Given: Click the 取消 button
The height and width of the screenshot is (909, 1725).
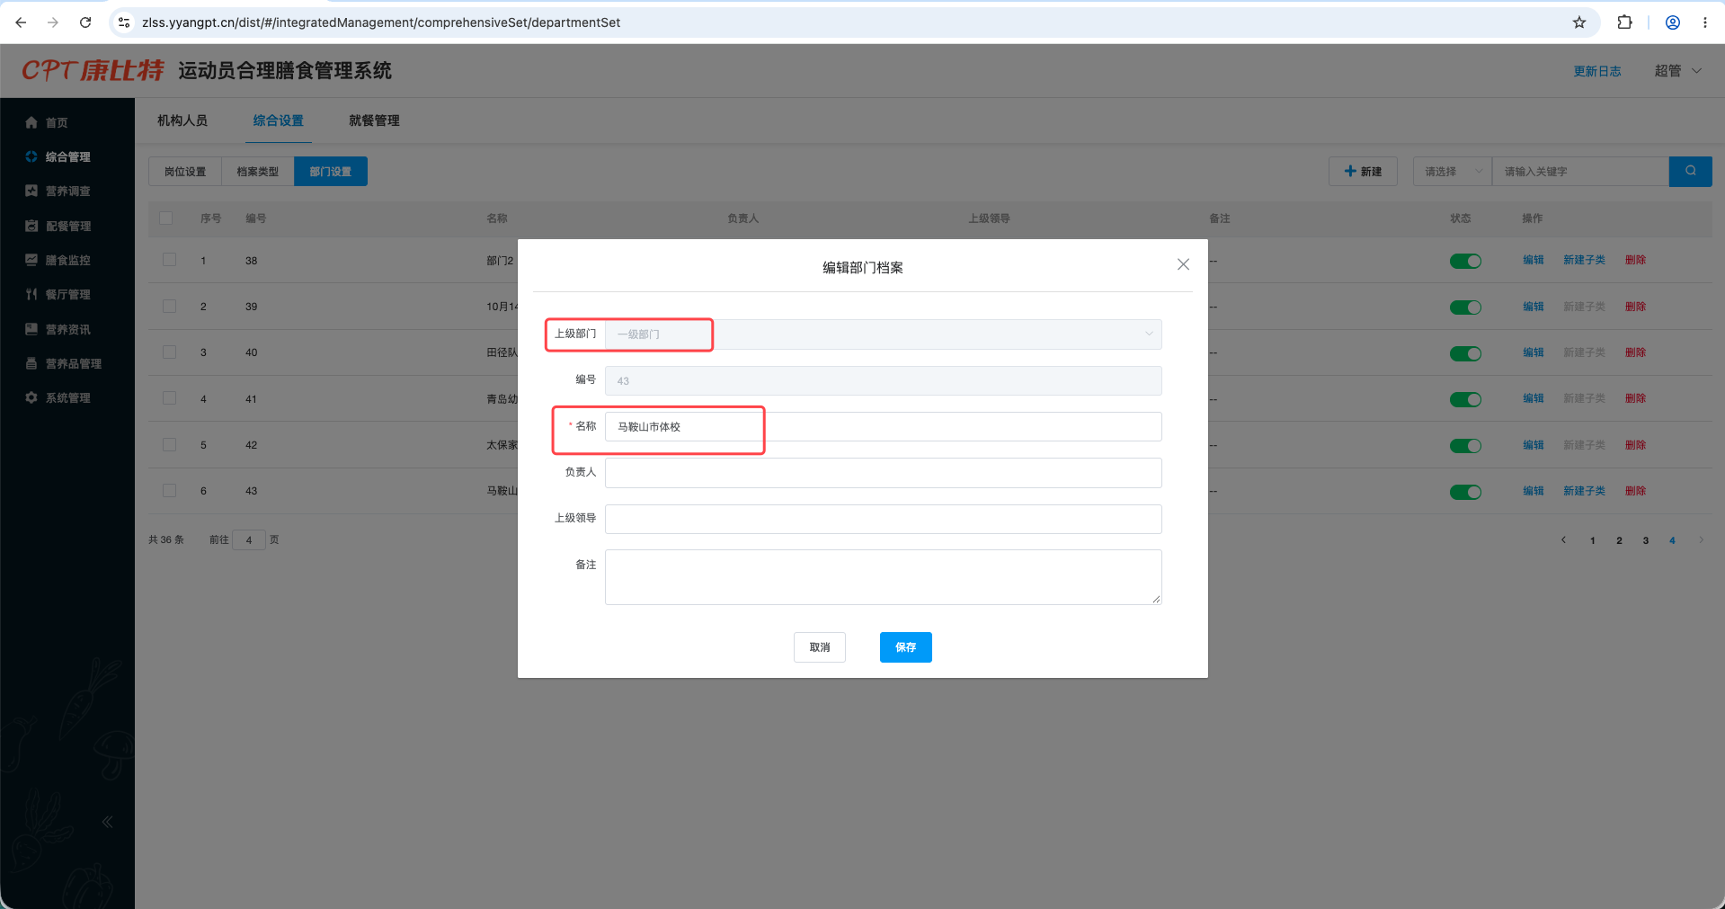Looking at the screenshot, I should pyautogui.click(x=819, y=647).
